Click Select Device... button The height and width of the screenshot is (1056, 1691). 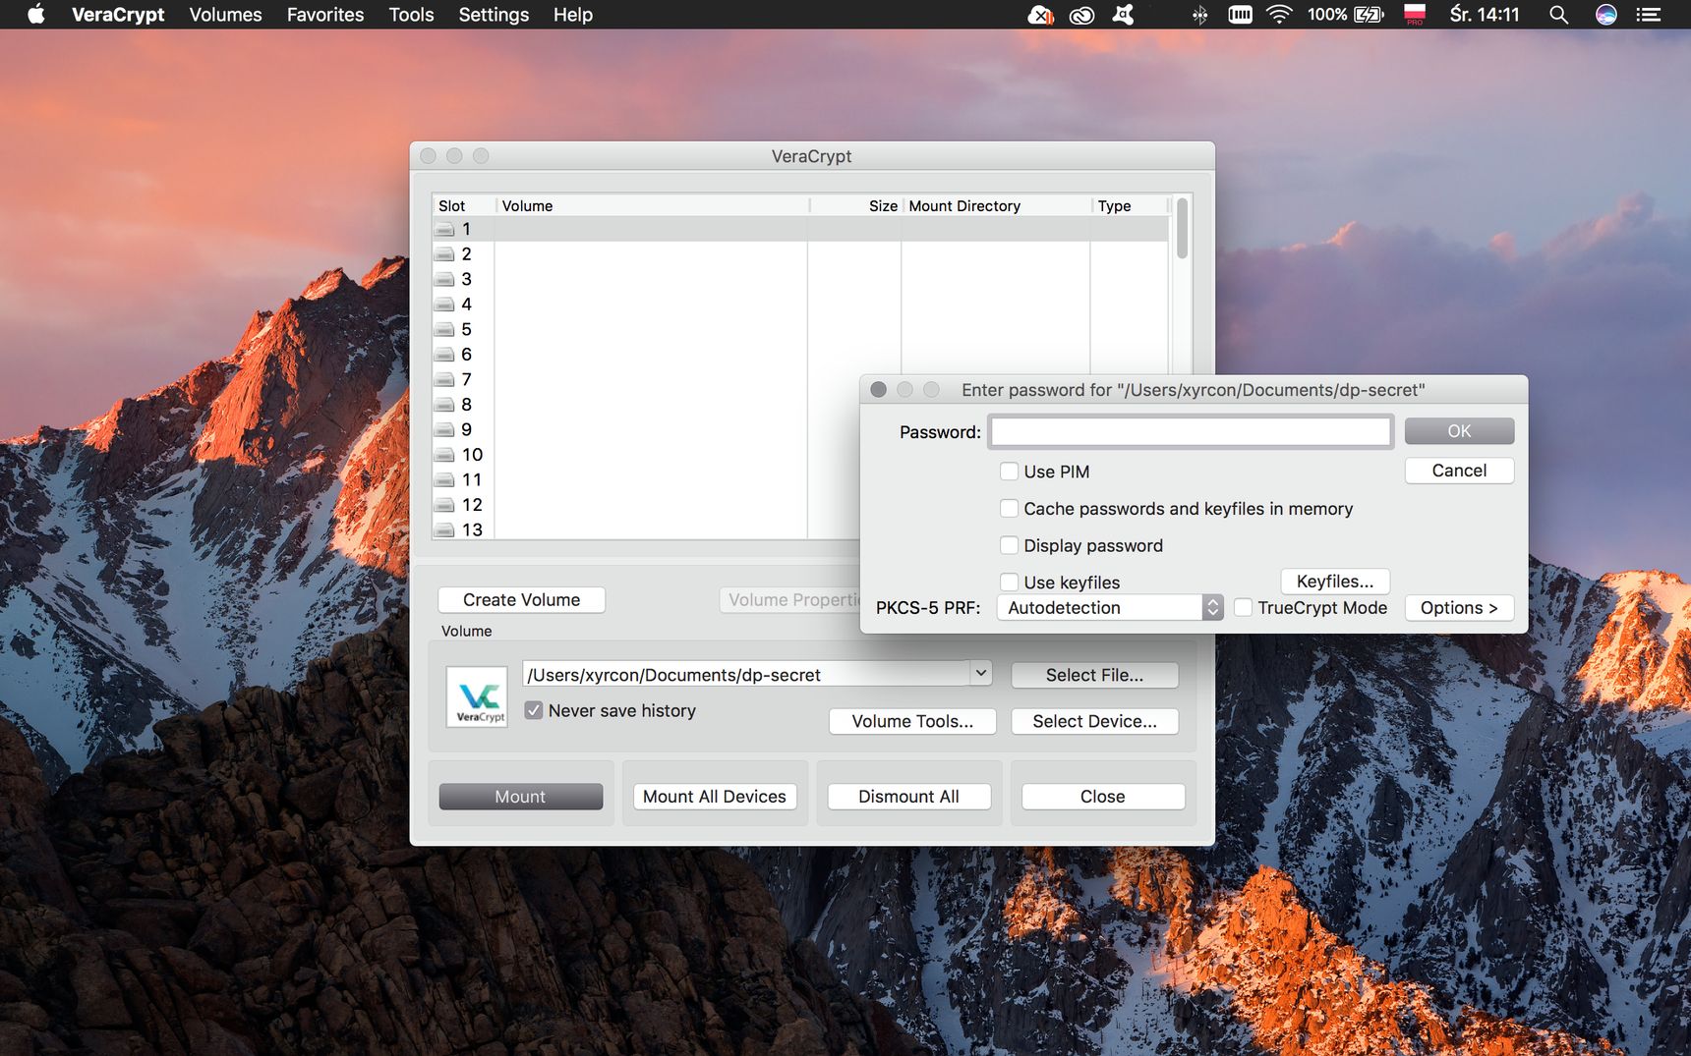point(1094,721)
